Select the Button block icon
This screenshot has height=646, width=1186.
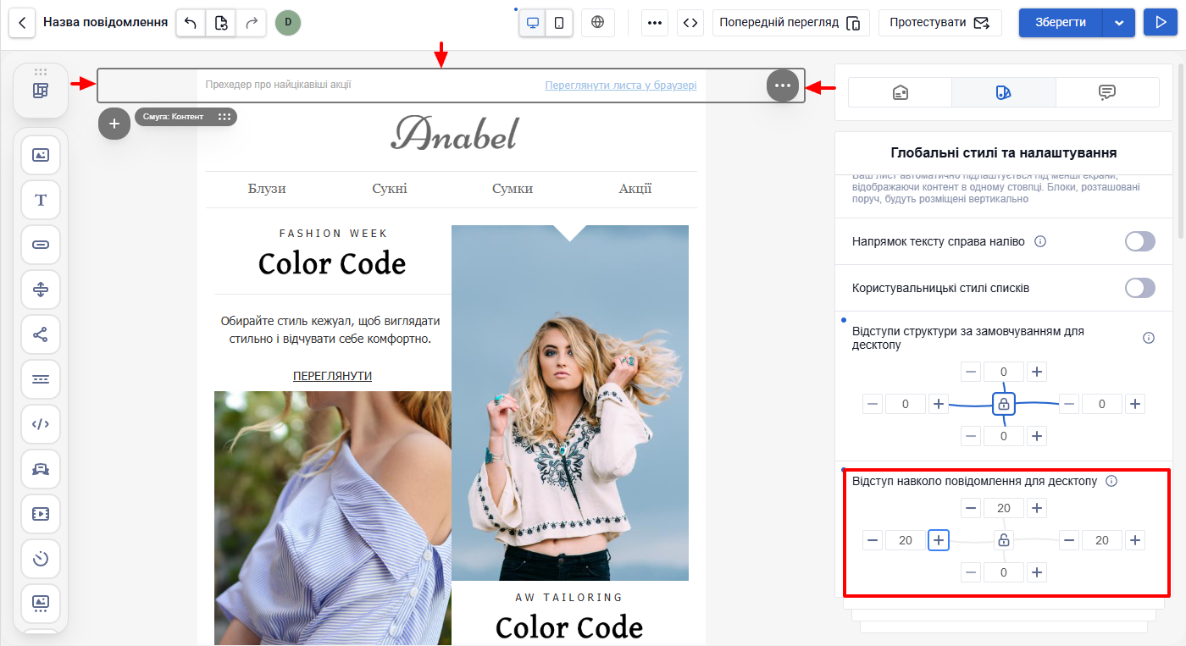tap(41, 245)
